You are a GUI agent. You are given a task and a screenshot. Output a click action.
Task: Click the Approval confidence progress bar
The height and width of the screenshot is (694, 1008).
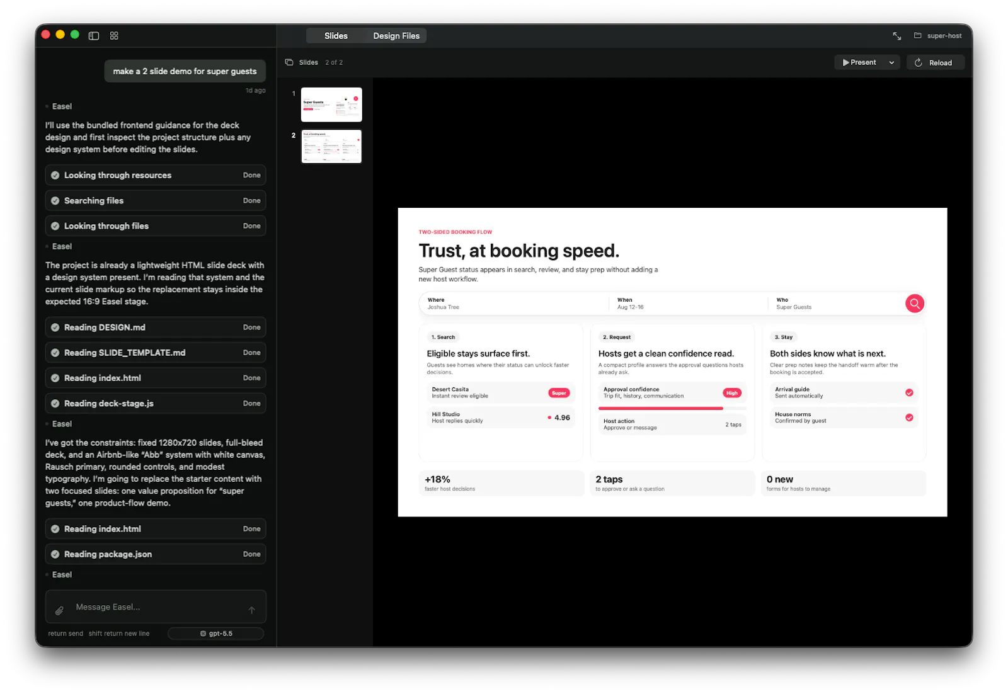coord(672,408)
